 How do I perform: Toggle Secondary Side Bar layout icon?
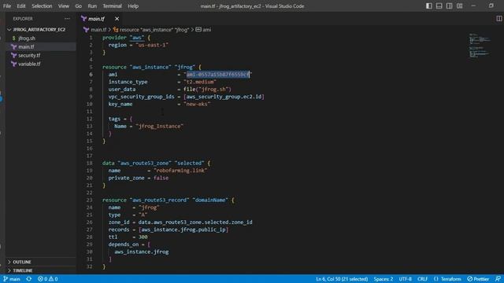[x=450, y=6]
